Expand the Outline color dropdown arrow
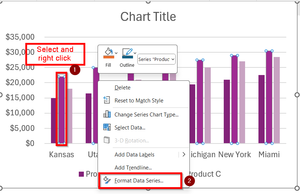 coord(135,53)
